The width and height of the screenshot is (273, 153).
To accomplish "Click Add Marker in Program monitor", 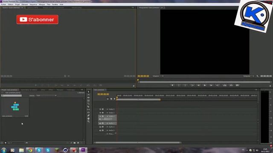I will (172, 85).
